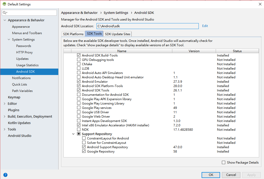Check the NDK checkbox
This screenshot has height=179, width=264.
79,129
